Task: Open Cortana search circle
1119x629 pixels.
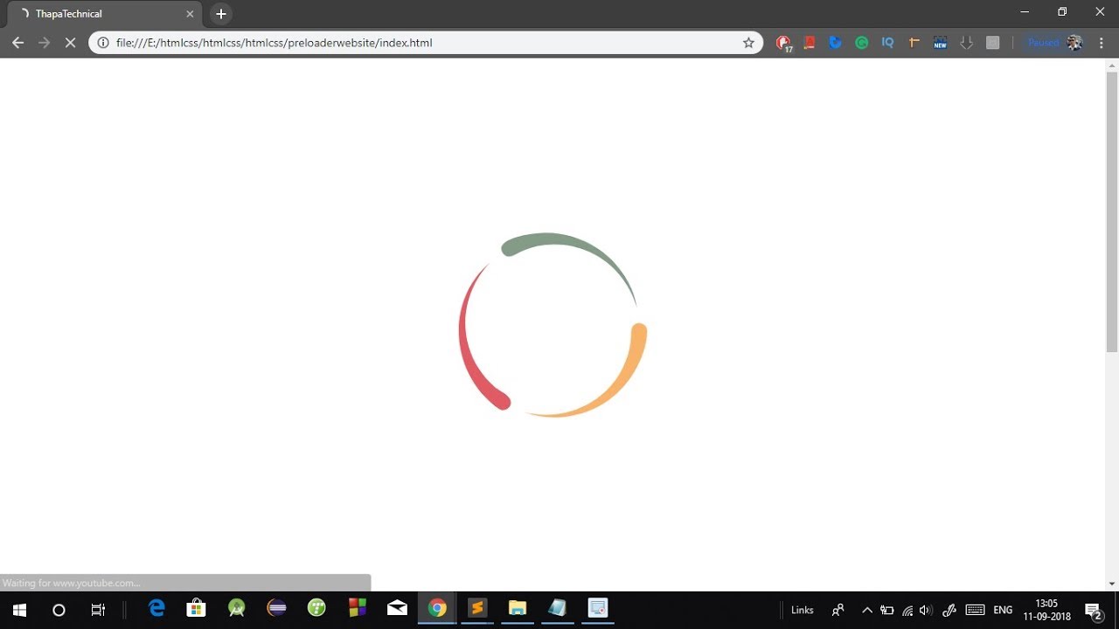Action: (59, 610)
